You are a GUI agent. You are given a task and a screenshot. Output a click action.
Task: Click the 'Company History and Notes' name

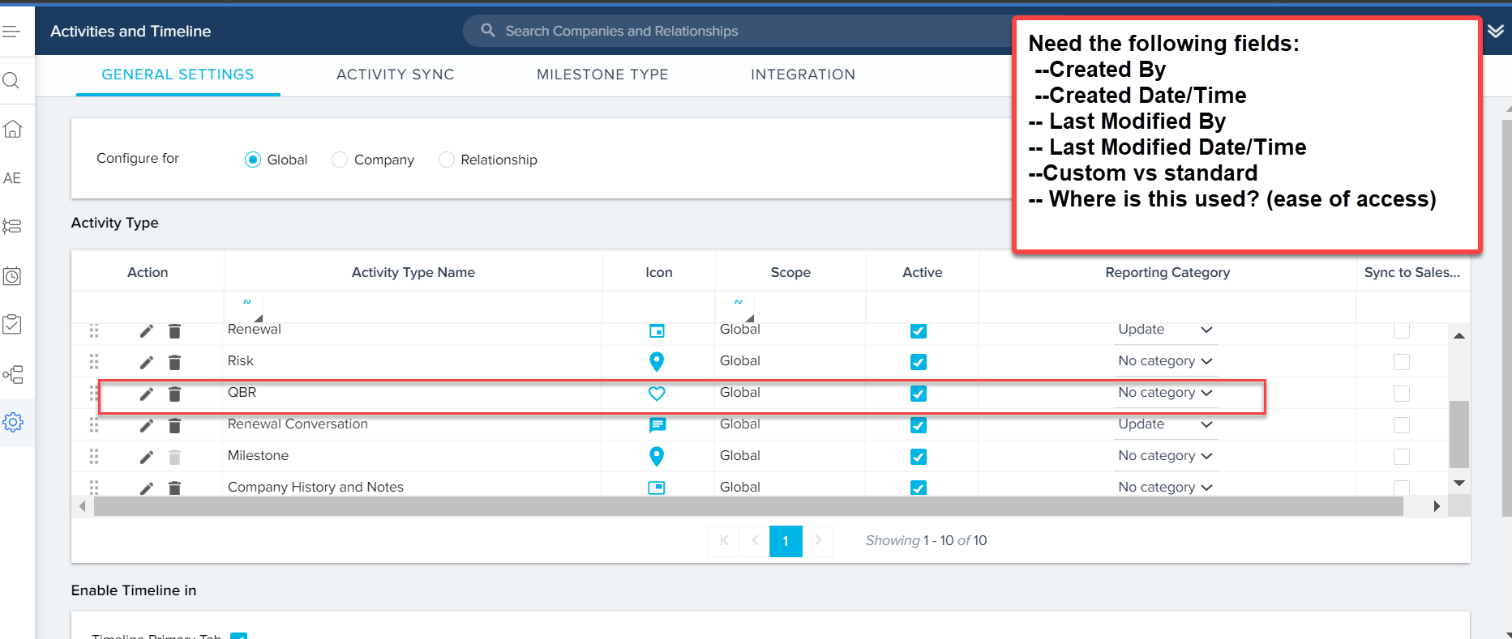315,487
